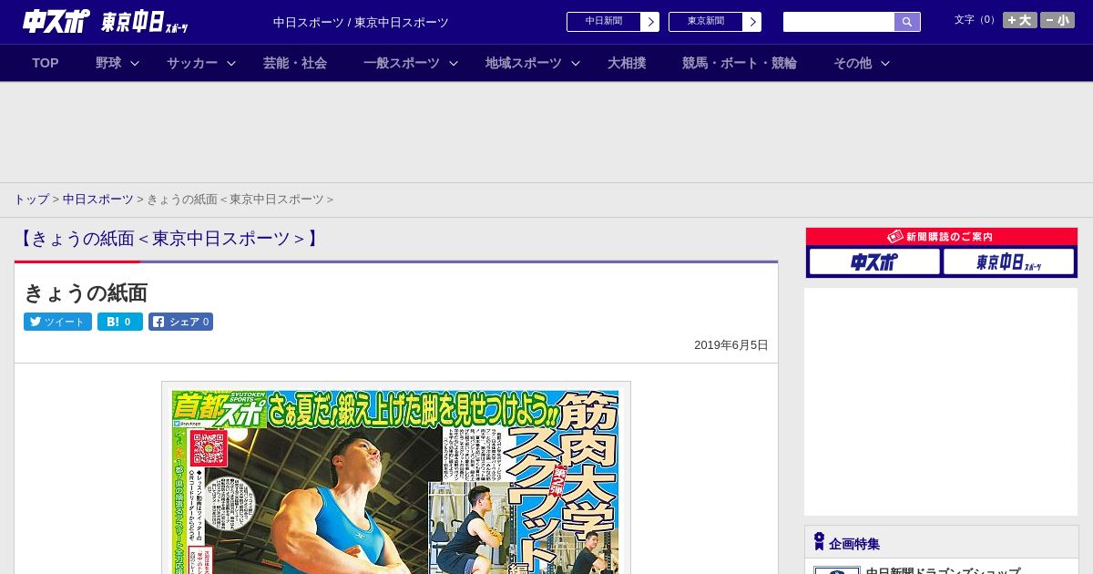Click the 2019年6月5日 date text

click(x=731, y=345)
